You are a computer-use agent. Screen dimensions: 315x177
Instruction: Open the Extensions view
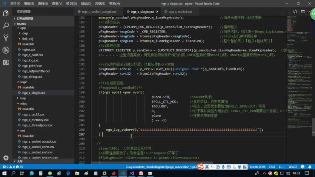click(6, 63)
